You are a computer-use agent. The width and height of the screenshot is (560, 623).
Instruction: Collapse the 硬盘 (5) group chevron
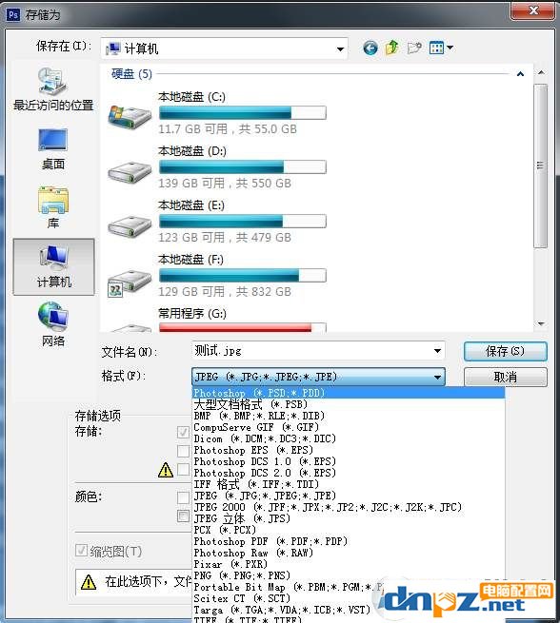click(x=520, y=74)
